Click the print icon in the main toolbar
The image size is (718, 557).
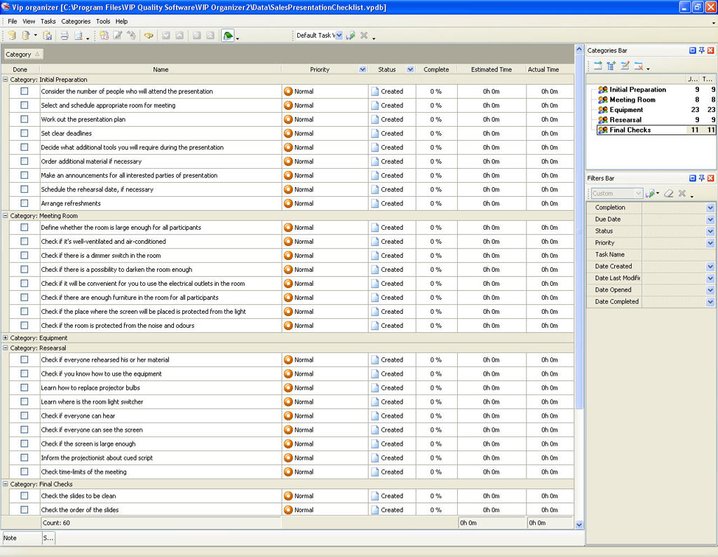pos(64,36)
